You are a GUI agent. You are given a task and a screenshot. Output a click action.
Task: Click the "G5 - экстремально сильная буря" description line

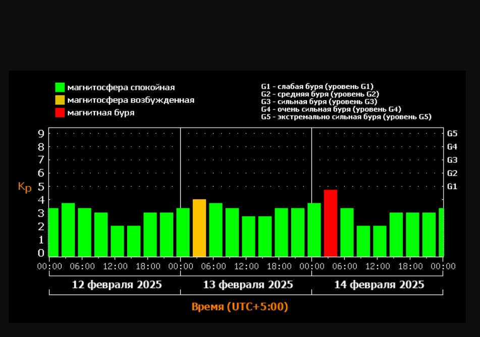click(x=346, y=117)
